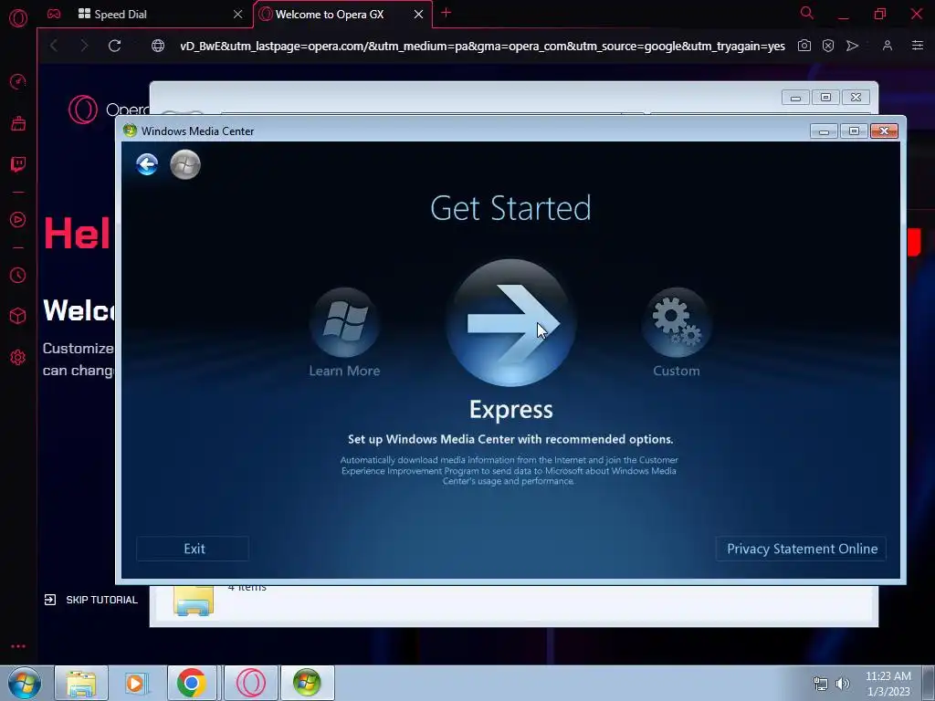Click Windows Media Center taskbar button
935x701 pixels.
tap(307, 683)
